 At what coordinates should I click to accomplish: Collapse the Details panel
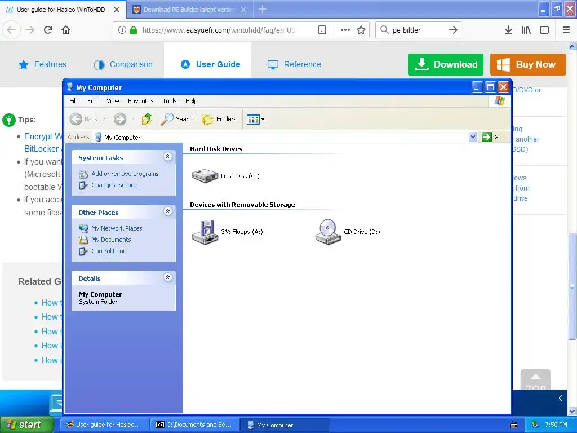click(167, 277)
